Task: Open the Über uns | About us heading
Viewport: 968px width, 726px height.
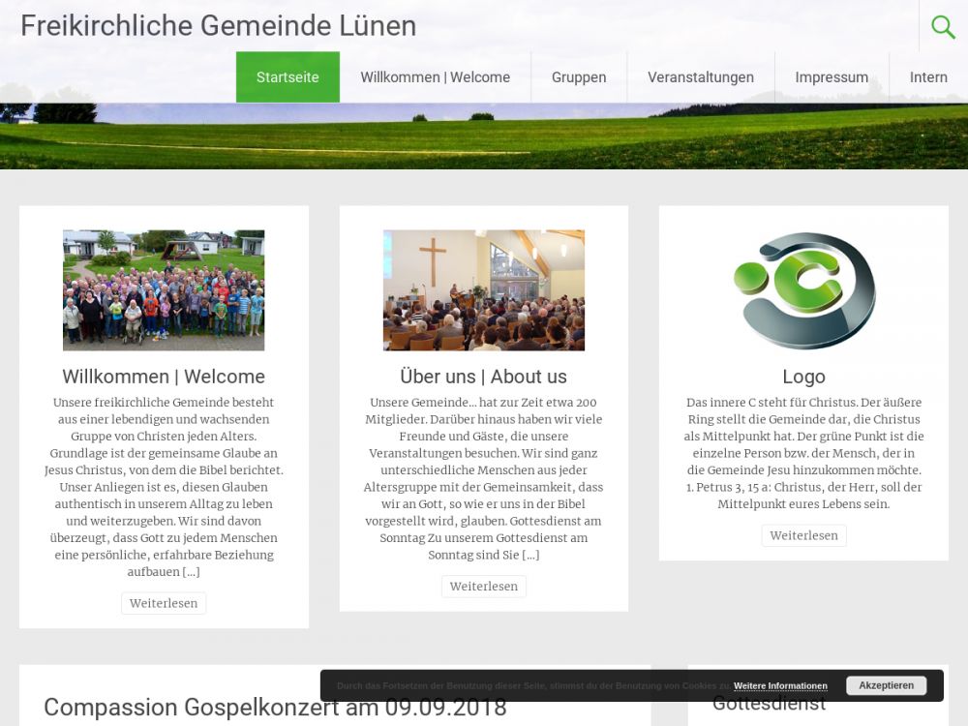Action: coord(483,377)
